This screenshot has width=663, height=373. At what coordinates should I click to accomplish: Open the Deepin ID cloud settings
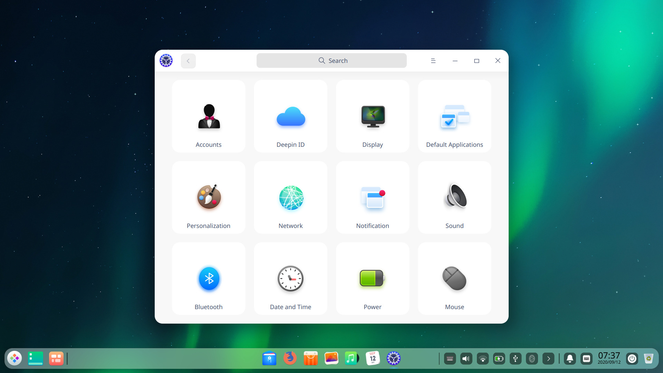click(x=290, y=116)
